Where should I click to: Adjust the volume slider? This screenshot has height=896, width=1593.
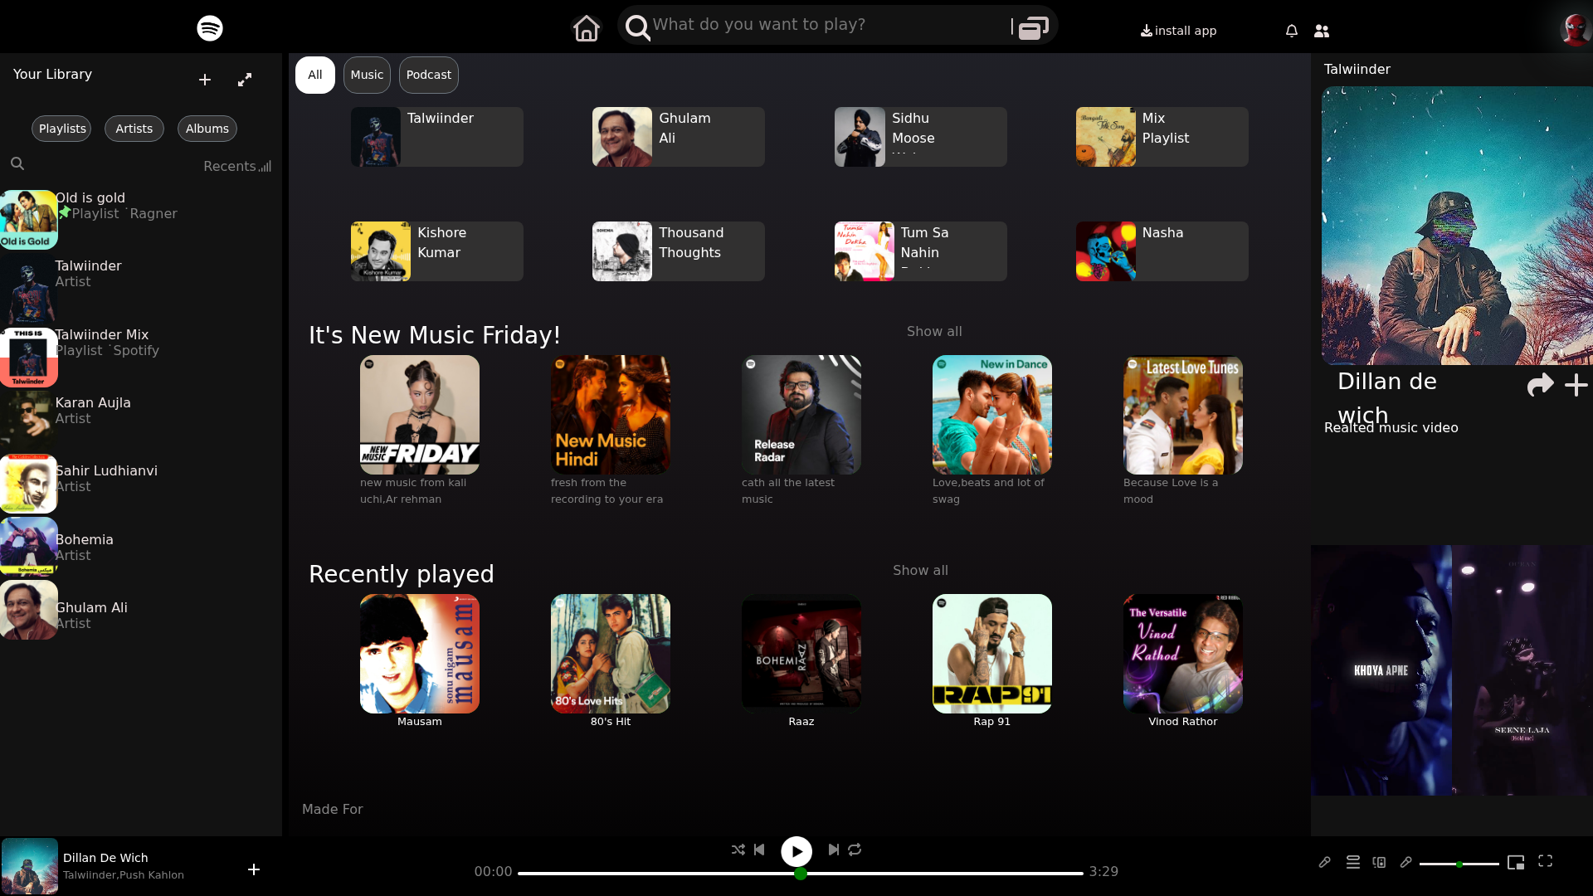(1459, 864)
